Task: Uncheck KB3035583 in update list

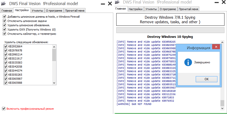Action: [x=6, y=63]
